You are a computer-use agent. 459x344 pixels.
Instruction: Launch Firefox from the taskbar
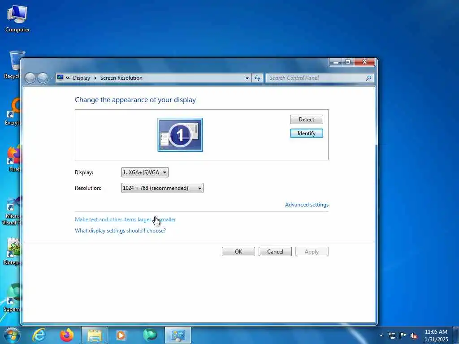point(67,335)
